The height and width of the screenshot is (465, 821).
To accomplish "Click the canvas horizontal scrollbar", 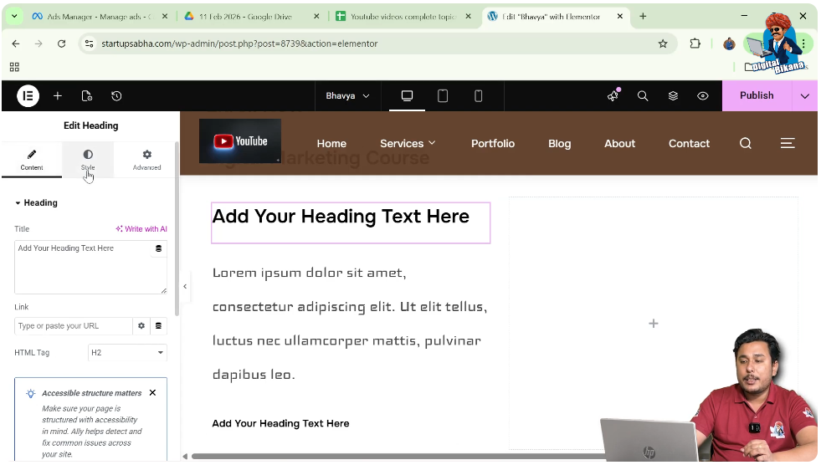I will pos(398,456).
